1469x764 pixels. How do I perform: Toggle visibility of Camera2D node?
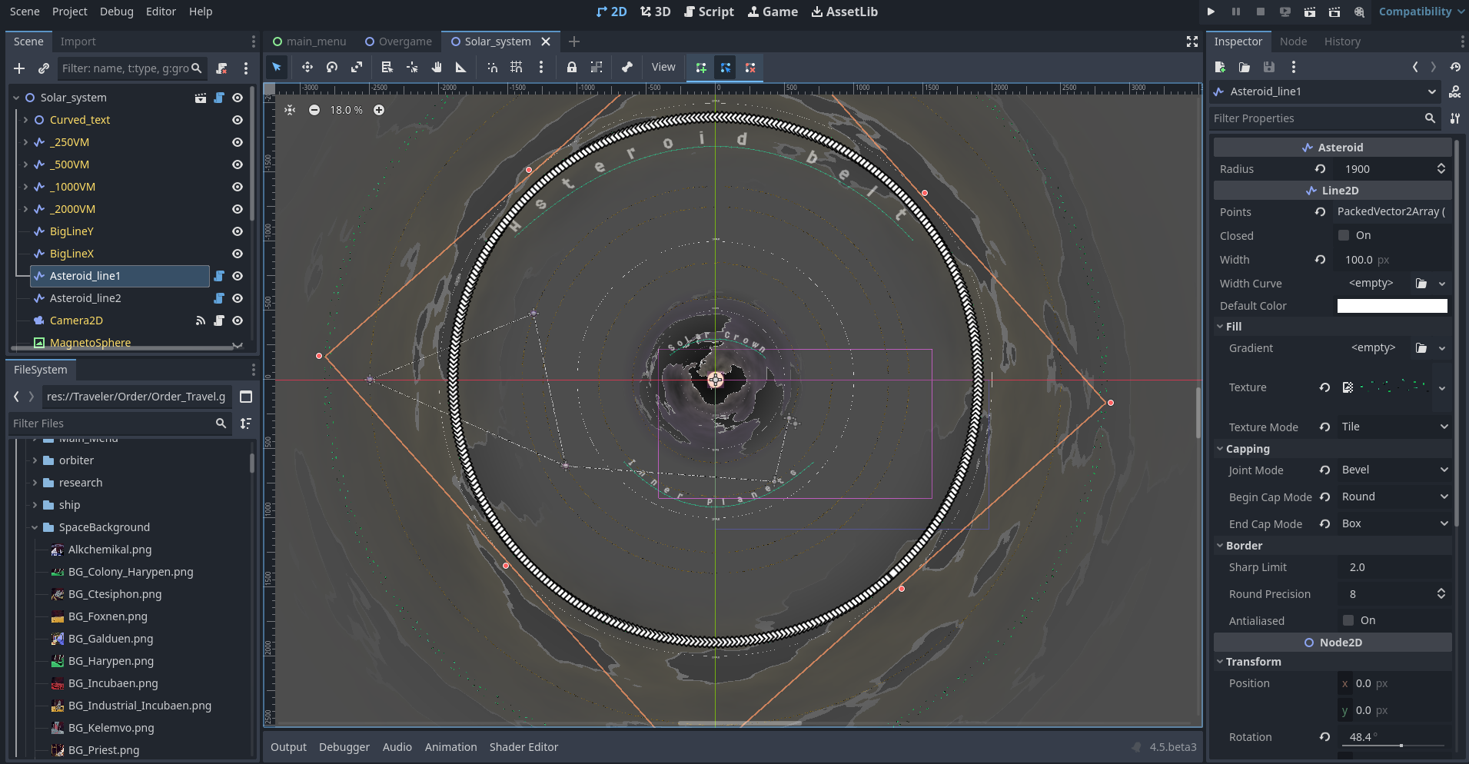tap(238, 321)
